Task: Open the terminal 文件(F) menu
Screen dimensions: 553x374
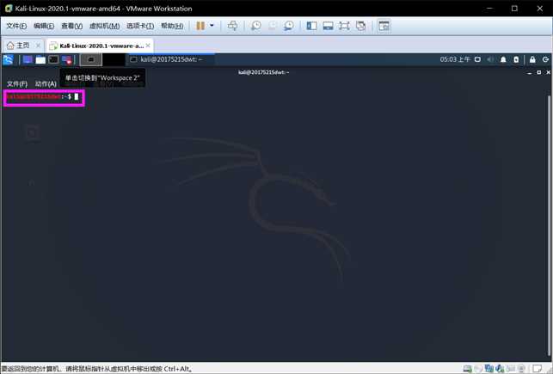Action: (x=17, y=84)
